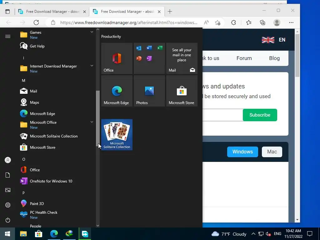
Task: Open Collections in Edge toolbar
Action: (262, 22)
